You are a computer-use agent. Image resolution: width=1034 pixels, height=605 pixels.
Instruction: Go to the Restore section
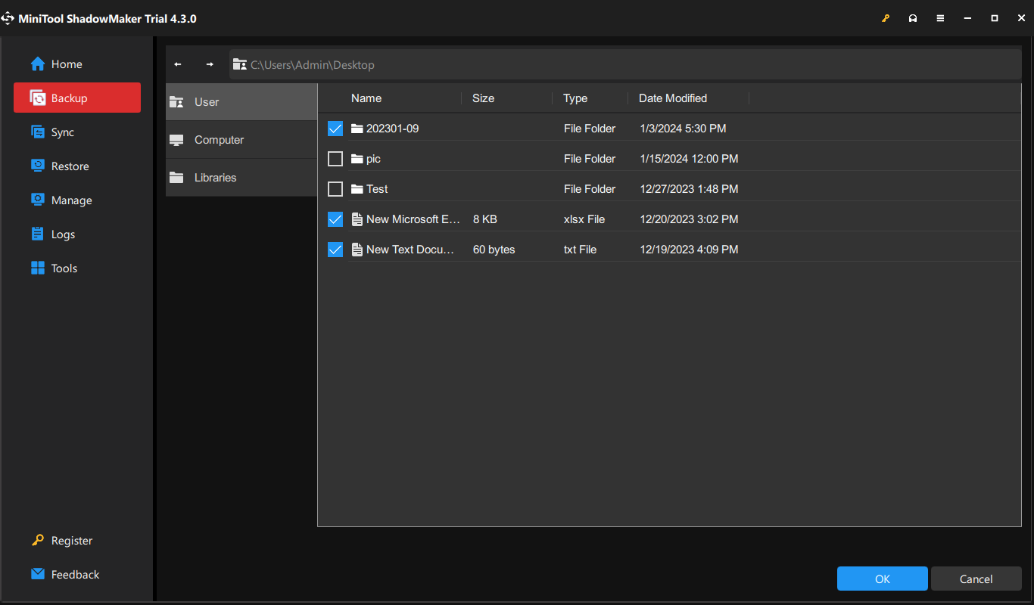[x=70, y=166]
